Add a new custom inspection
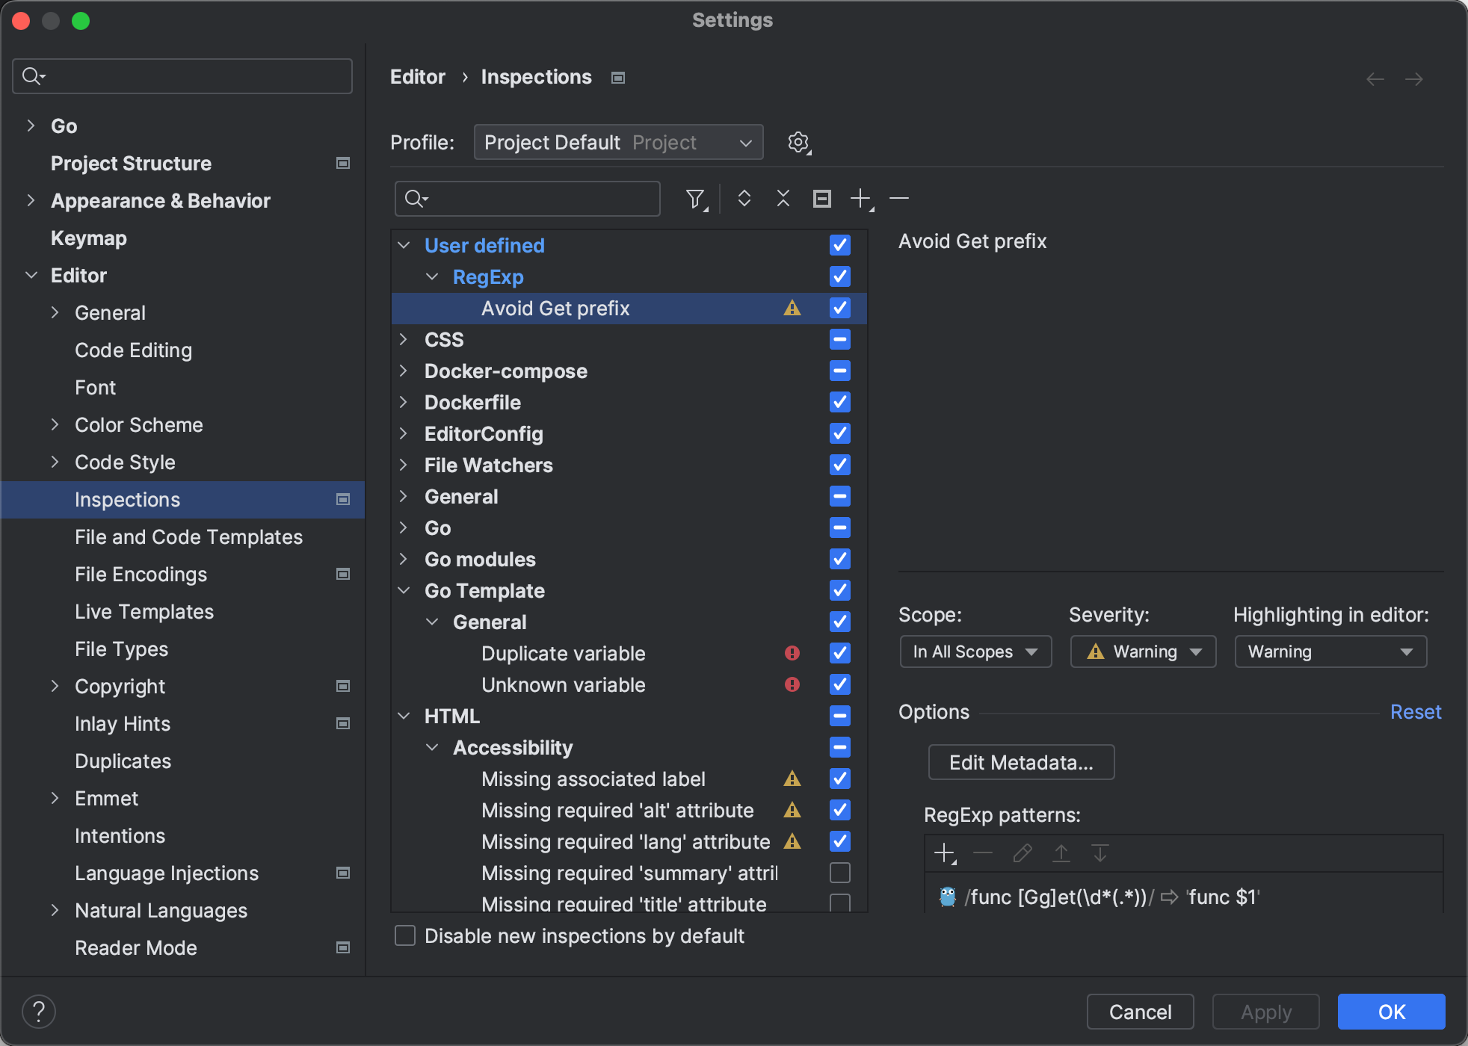The height and width of the screenshot is (1046, 1468). click(860, 199)
